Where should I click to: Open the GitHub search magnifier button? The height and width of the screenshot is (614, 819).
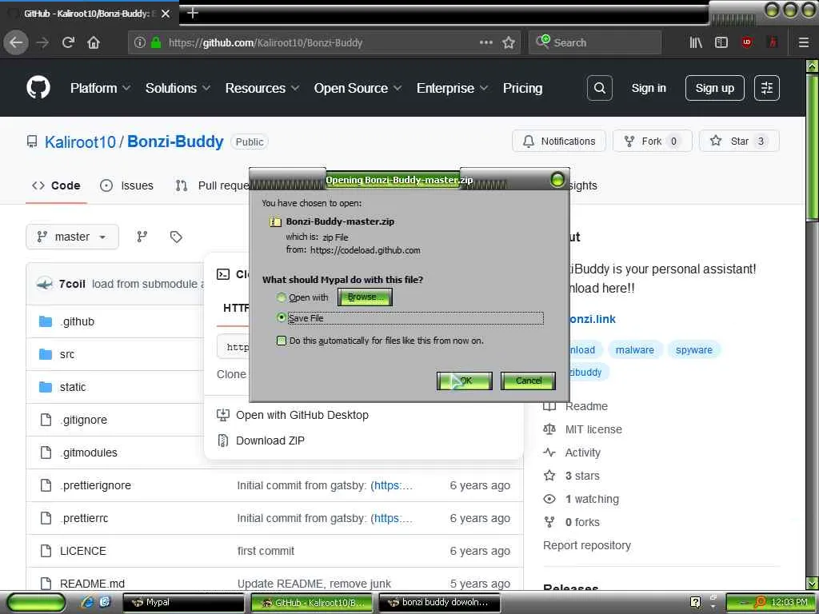click(600, 88)
